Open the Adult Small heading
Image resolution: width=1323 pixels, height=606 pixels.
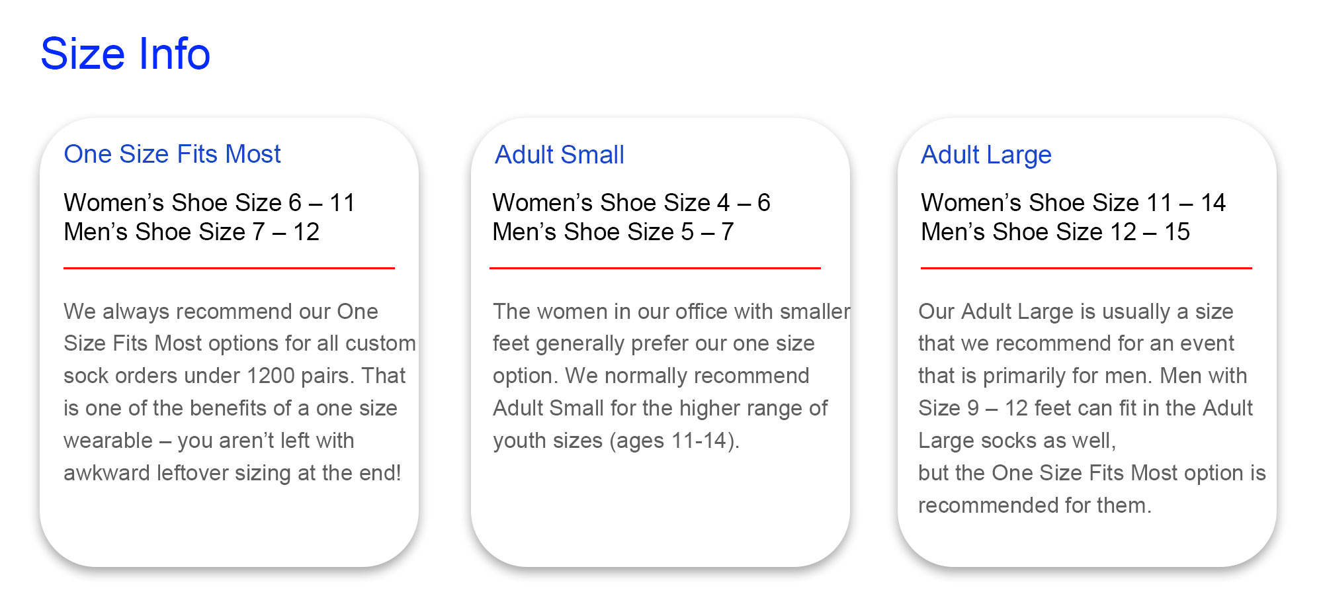[559, 155]
